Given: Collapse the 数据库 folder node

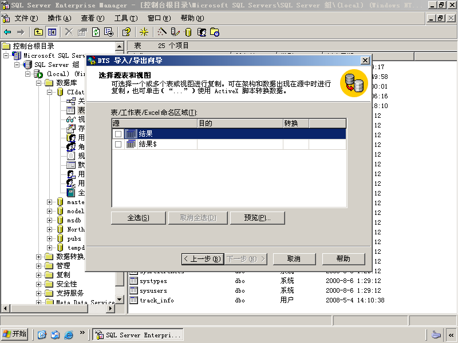Looking at the screenshot, I should pos(38,83).
